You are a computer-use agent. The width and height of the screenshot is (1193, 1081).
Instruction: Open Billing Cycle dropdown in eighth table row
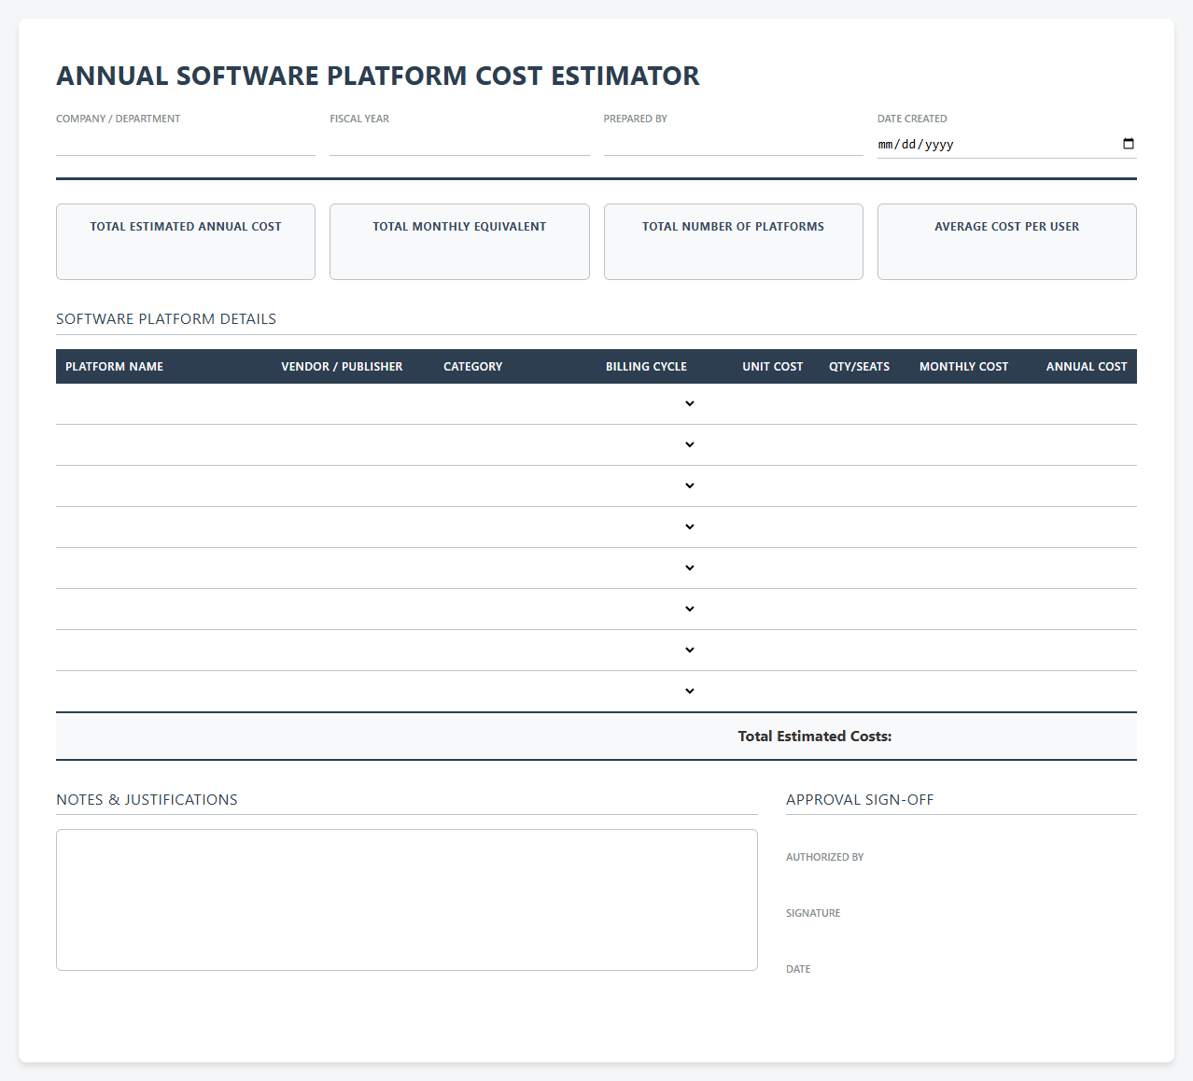pos(650,691)
